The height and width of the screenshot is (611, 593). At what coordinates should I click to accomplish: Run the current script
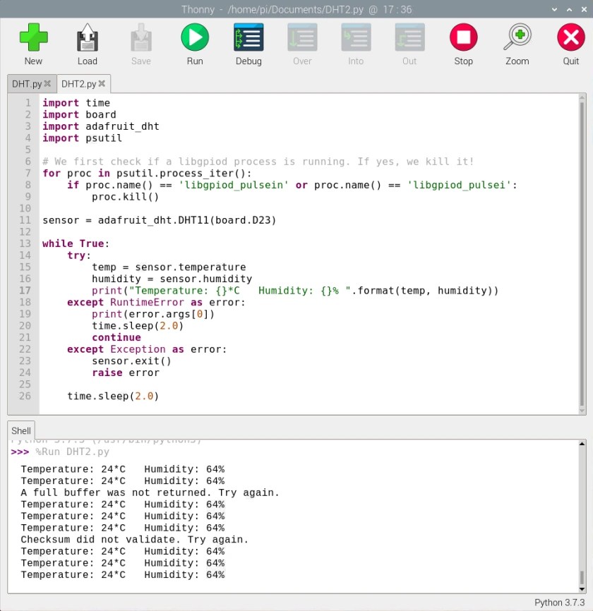coord(194,38)
